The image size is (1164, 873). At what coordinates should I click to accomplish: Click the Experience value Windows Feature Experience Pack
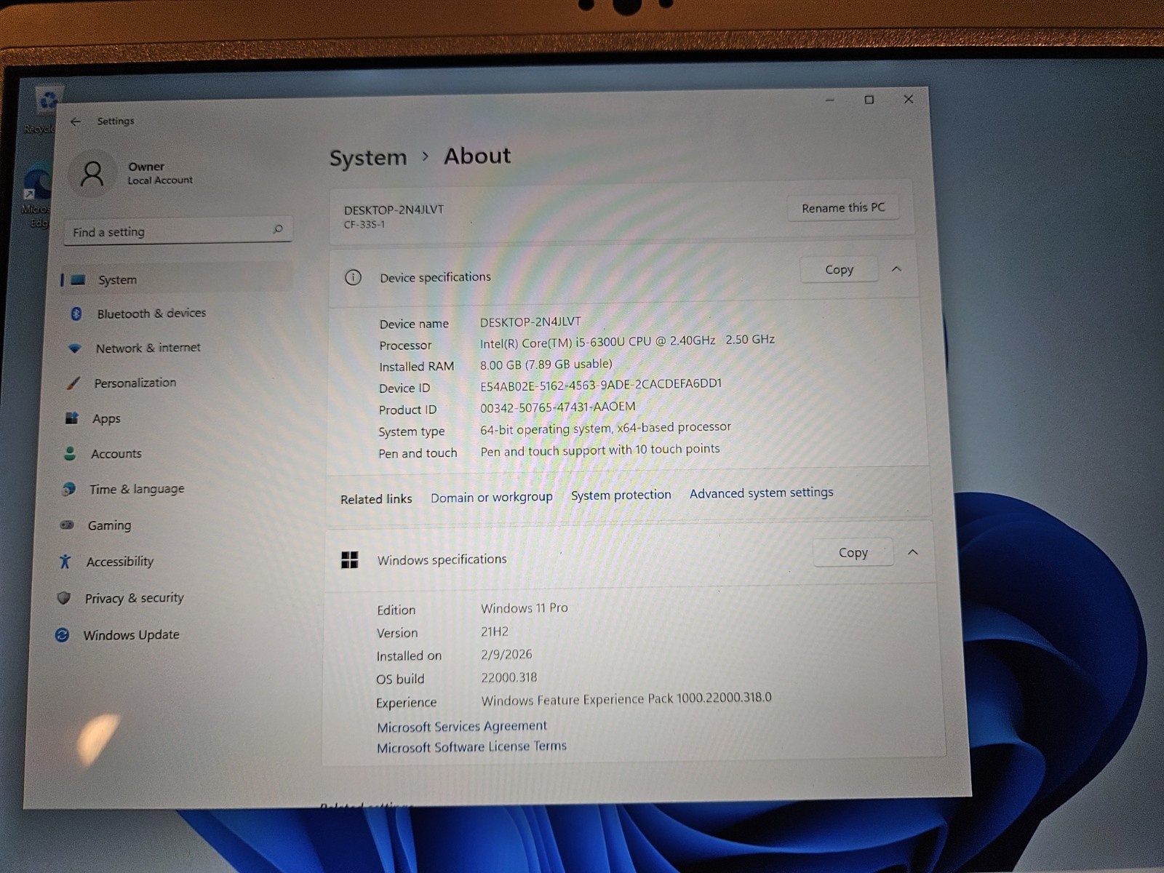pyautogui.click(x=626, y=699)
